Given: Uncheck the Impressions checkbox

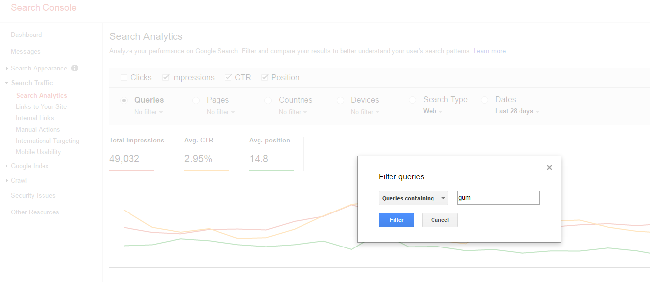Looking at the screenshot, I should [166, 77].
